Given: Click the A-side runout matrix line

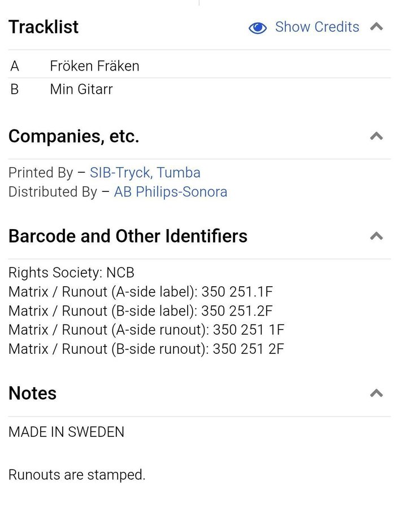Looking at the screenshot, I should (146, 330).
